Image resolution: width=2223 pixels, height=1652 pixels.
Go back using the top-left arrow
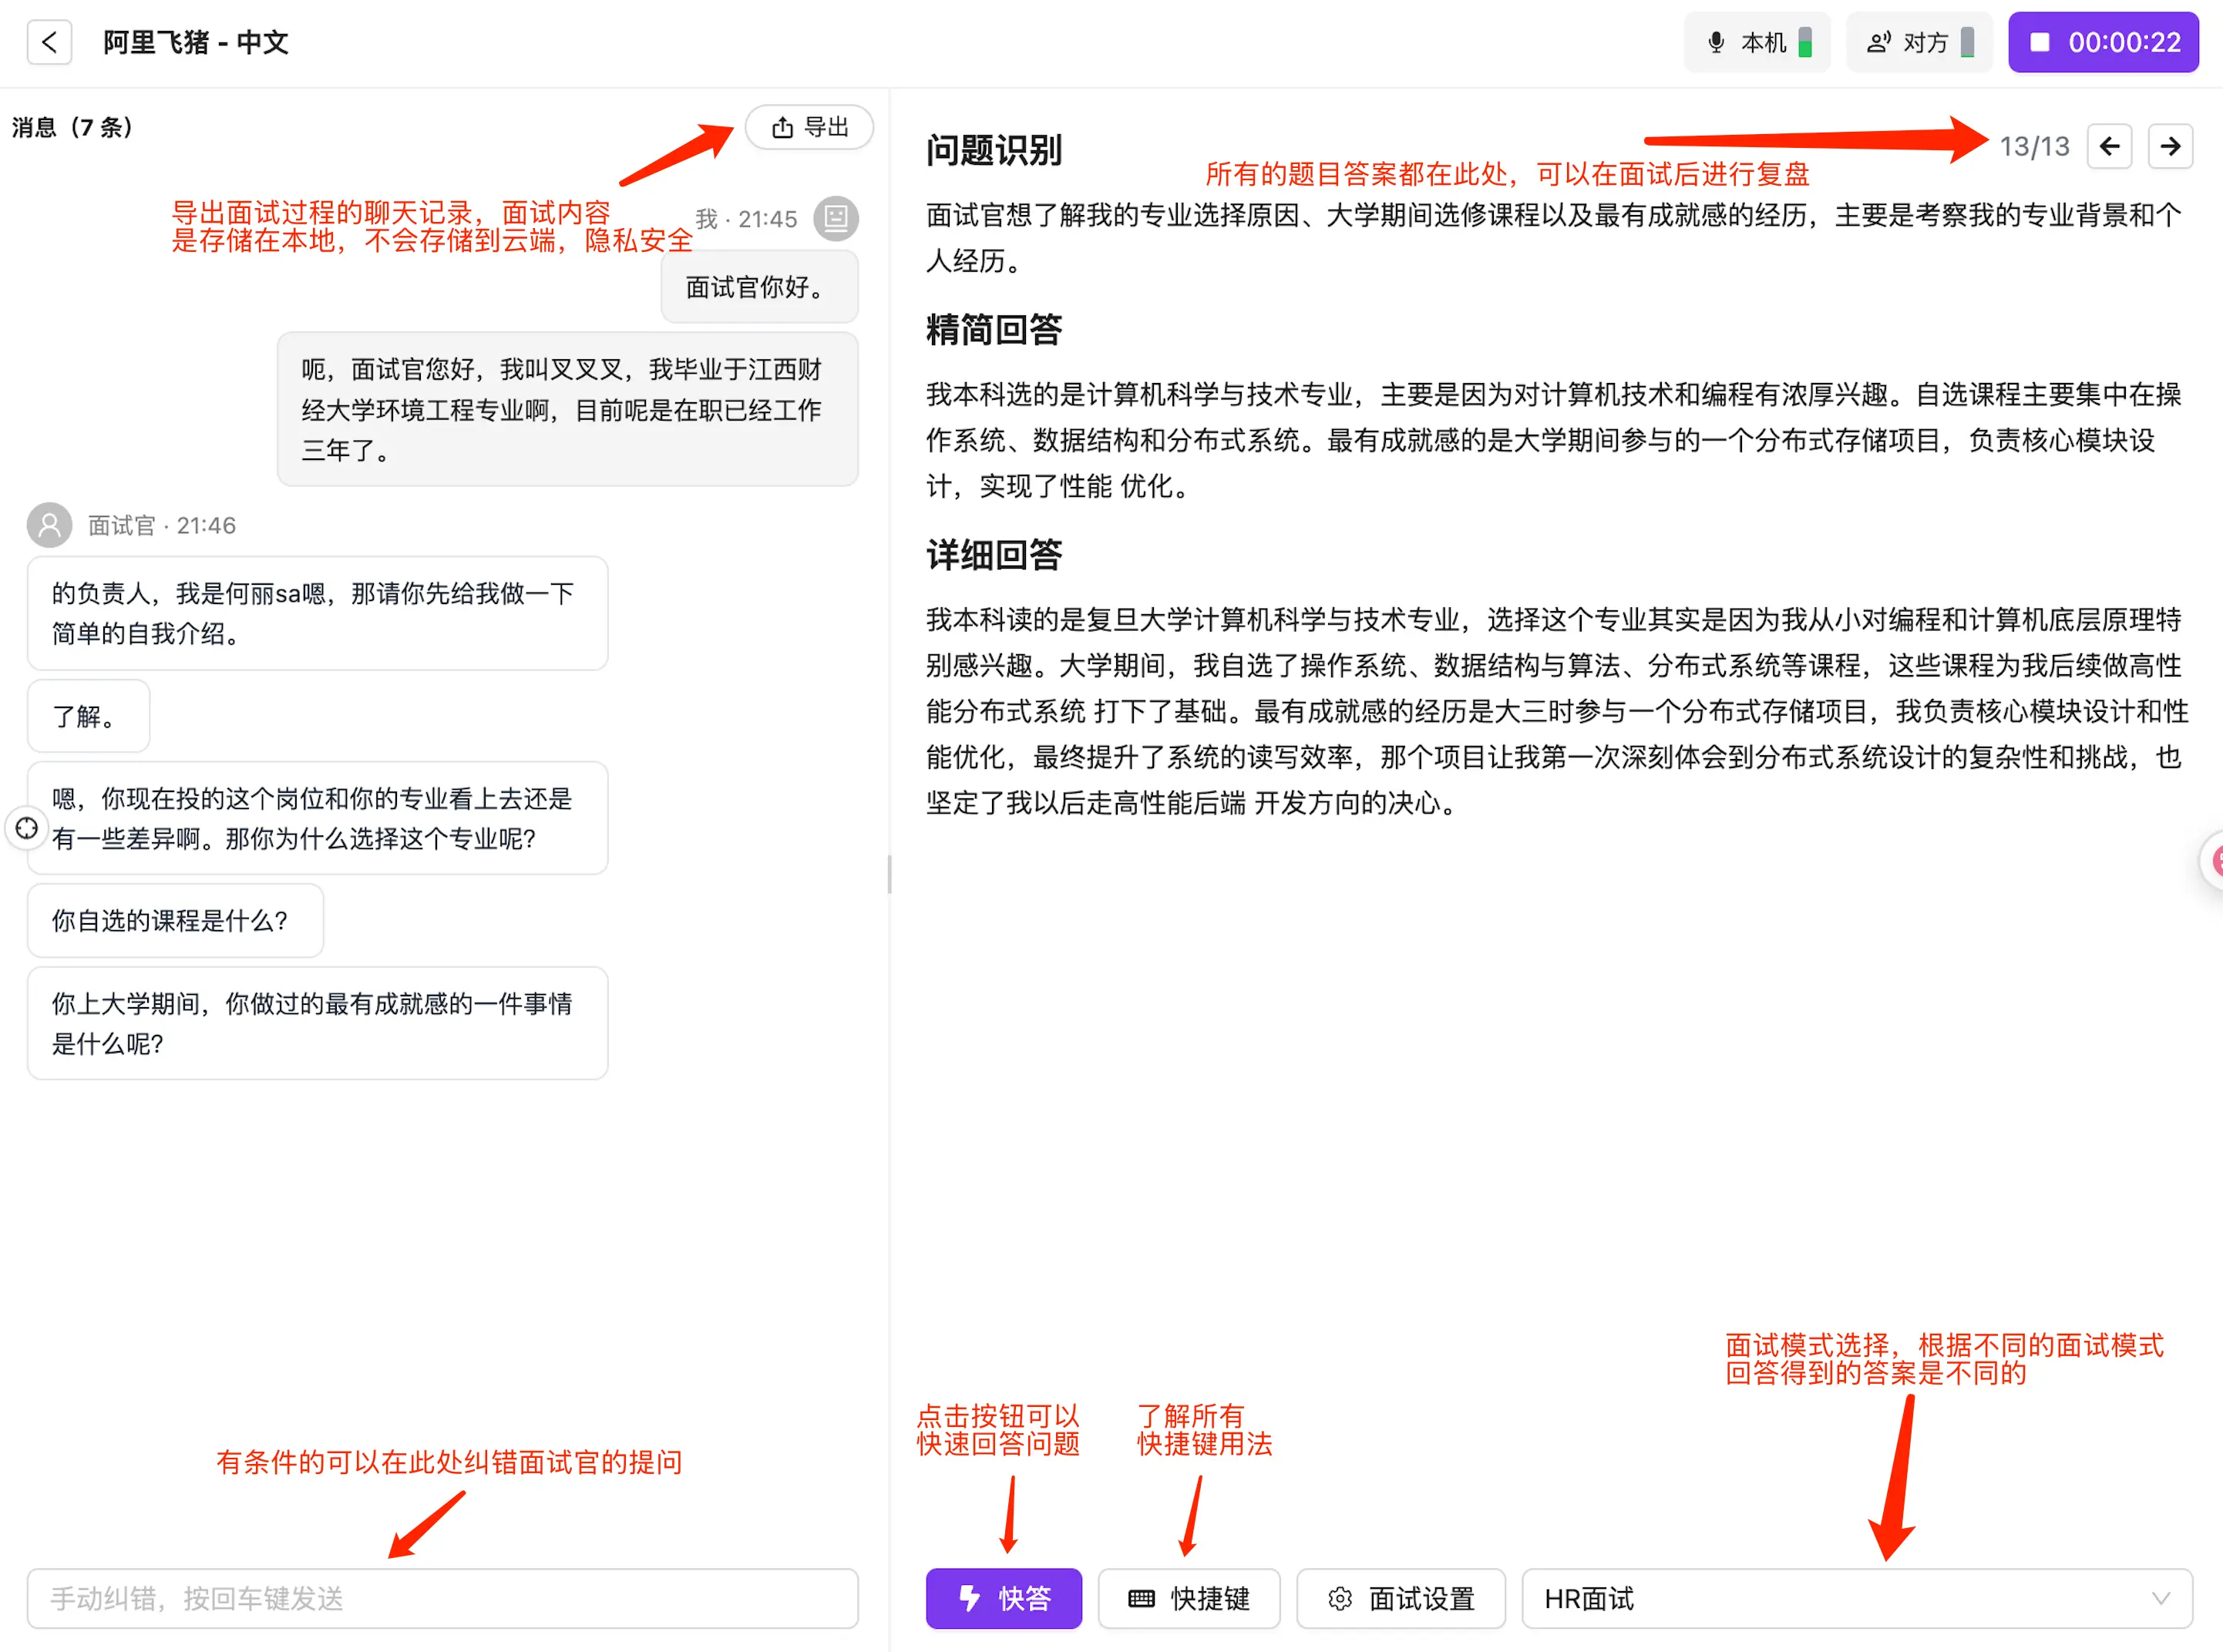pos(49,42)
